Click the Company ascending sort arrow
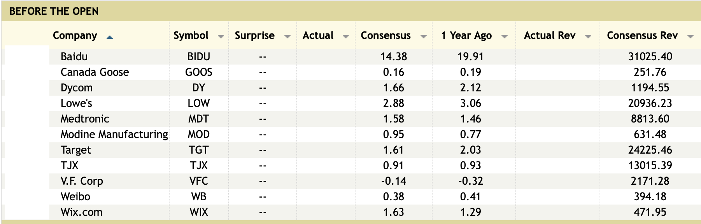 pos(110,37)
